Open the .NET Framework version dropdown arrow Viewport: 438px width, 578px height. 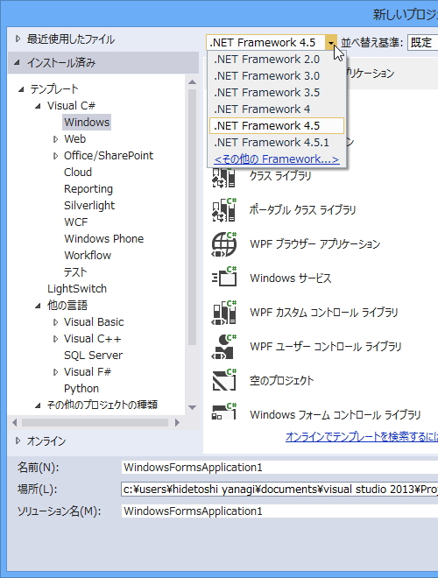[331, 43]
